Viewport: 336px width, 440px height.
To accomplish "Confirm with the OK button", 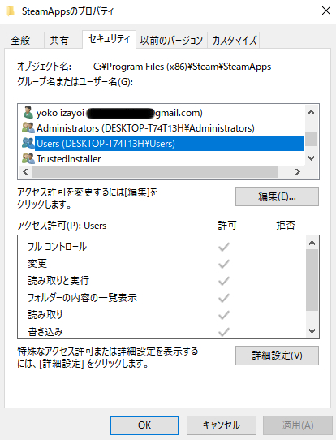I will [x=144, y=425].
